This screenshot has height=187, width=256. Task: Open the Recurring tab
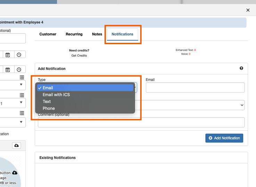[x=74, y=34]
